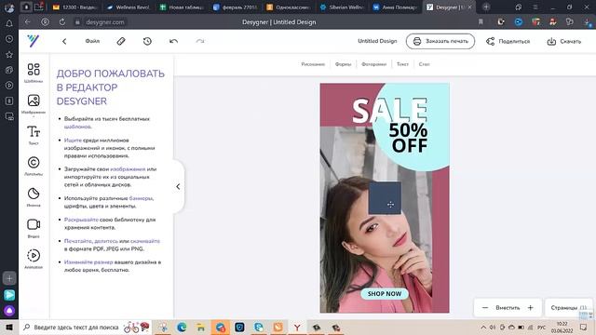Reload the page in the browser
The image size is (596, 335).
tap(62, 22)
